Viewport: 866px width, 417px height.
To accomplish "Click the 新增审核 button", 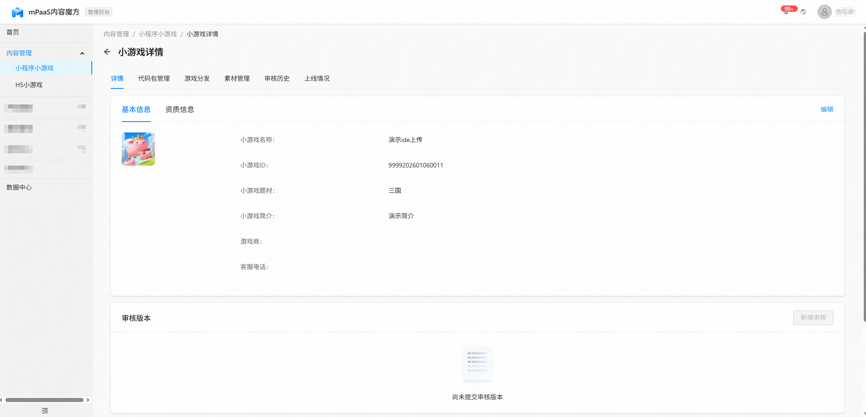I will (x=813, y=318).
